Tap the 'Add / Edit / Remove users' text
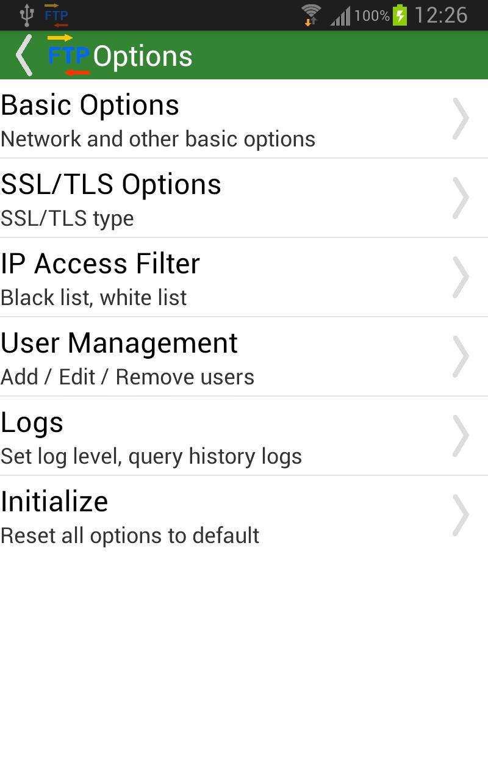488x781 pixels. (127, 377)
